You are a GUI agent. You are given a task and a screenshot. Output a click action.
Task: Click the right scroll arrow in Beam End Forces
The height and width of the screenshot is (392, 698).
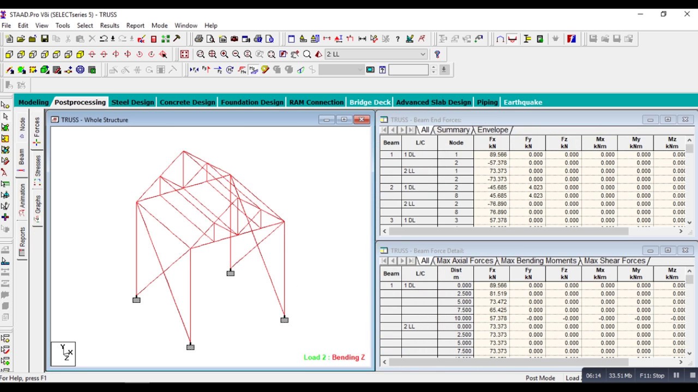[681, 231]
